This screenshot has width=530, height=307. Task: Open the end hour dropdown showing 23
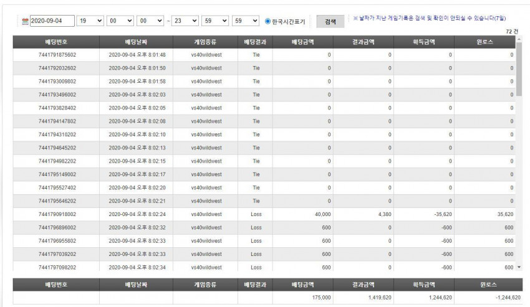185,21
